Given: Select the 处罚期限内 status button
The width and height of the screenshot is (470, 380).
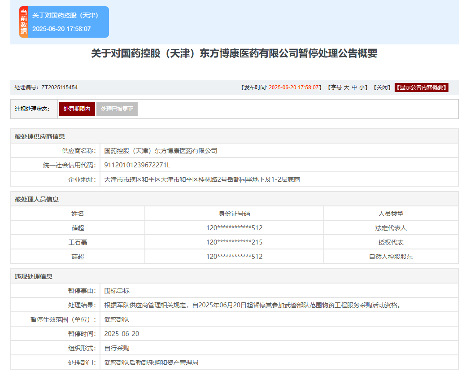Looking at the screenshot, I should click(77, 109).
